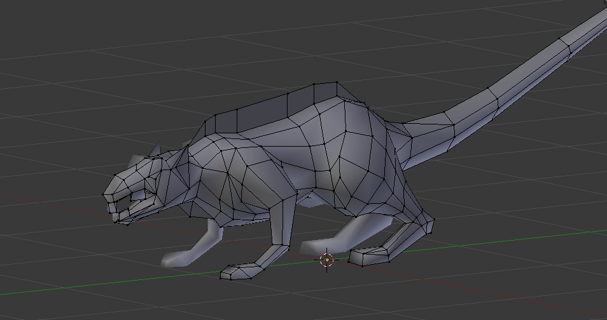Click the 3D cursor crosshair on the grid
607x320 pixels.
[327, 260]
